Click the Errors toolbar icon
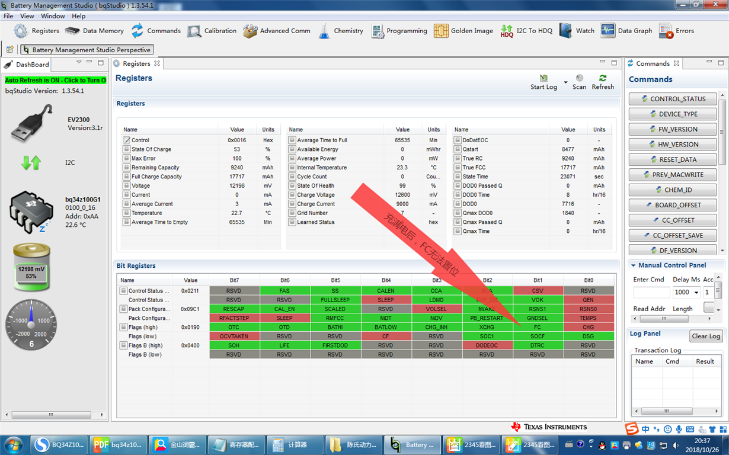 coord(666,31)
